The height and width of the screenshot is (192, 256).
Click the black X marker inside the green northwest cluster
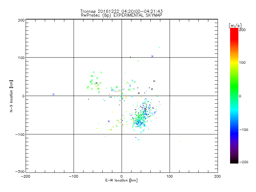click(97, 83)
